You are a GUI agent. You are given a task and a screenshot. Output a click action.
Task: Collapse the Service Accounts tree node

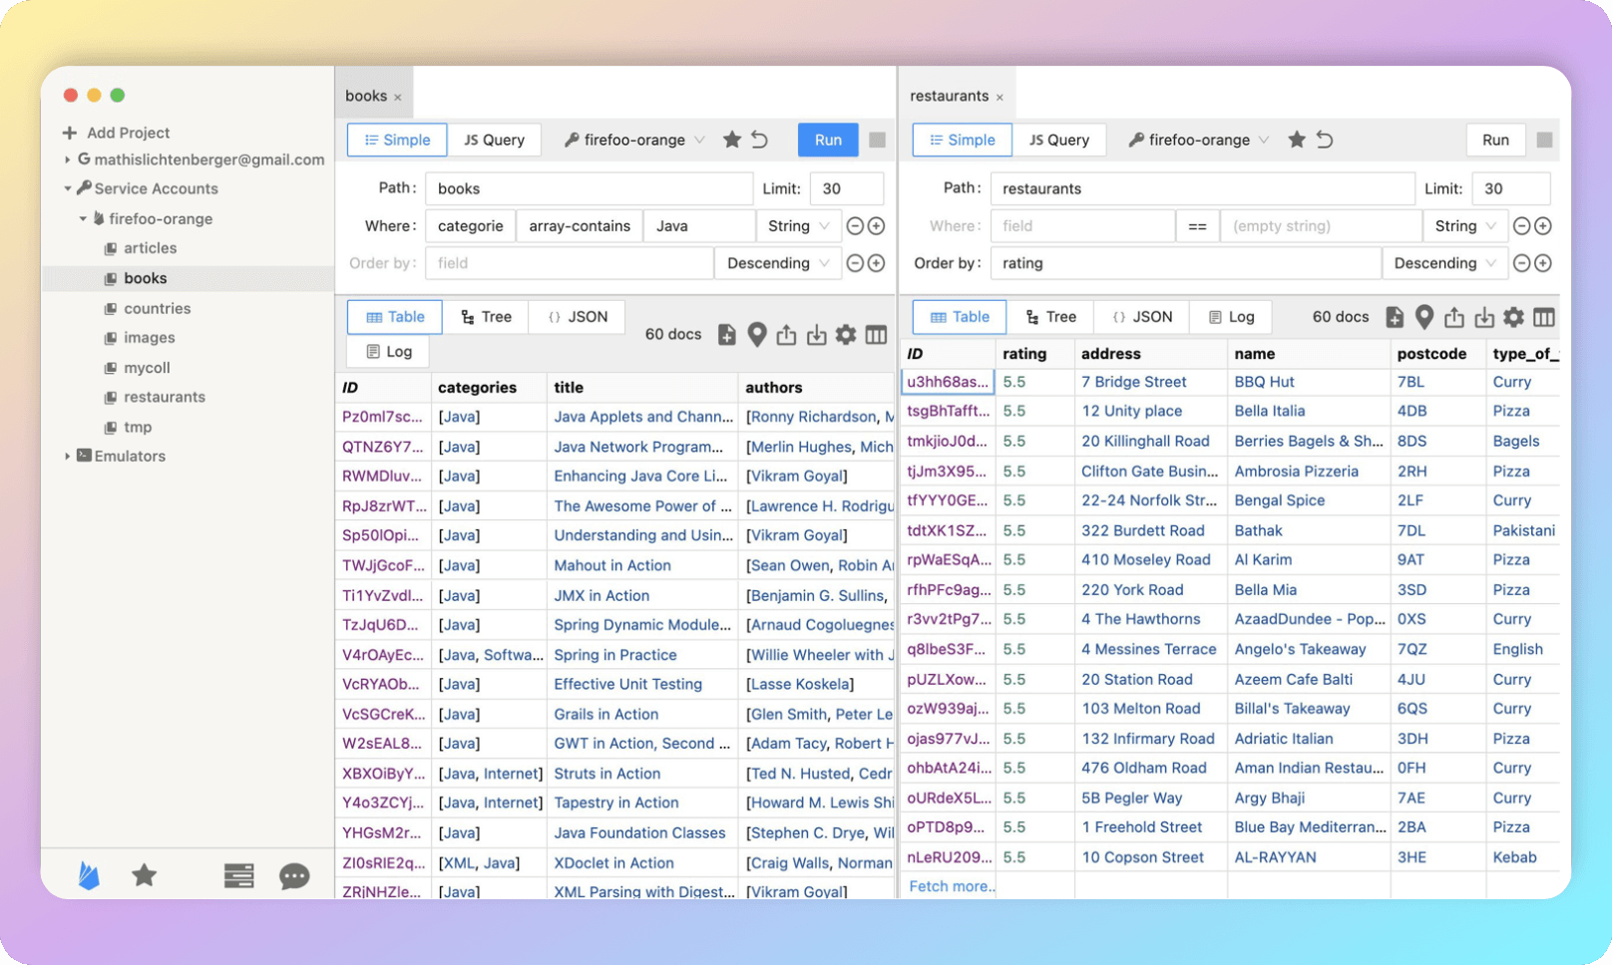(67, 188)
